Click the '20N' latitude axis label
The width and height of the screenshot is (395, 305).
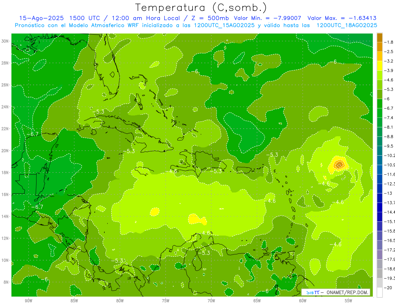[5, 150]
